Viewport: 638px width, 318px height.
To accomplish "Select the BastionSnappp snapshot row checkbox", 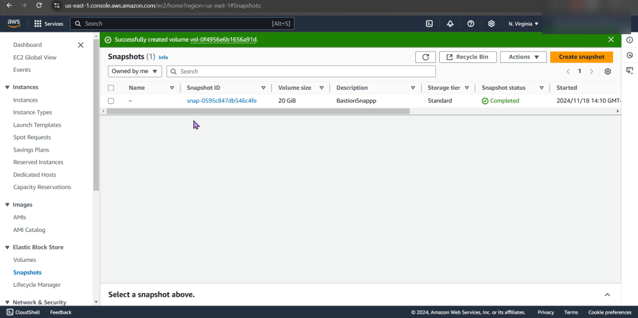I will click(x=111, y=101).
